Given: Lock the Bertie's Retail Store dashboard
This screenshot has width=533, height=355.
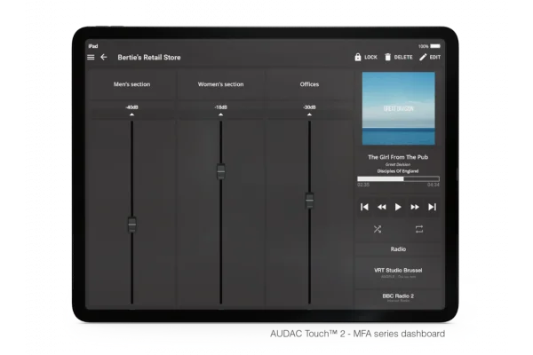Looking at the screenshot, I should pyautogui.click(x=366, y=57).
